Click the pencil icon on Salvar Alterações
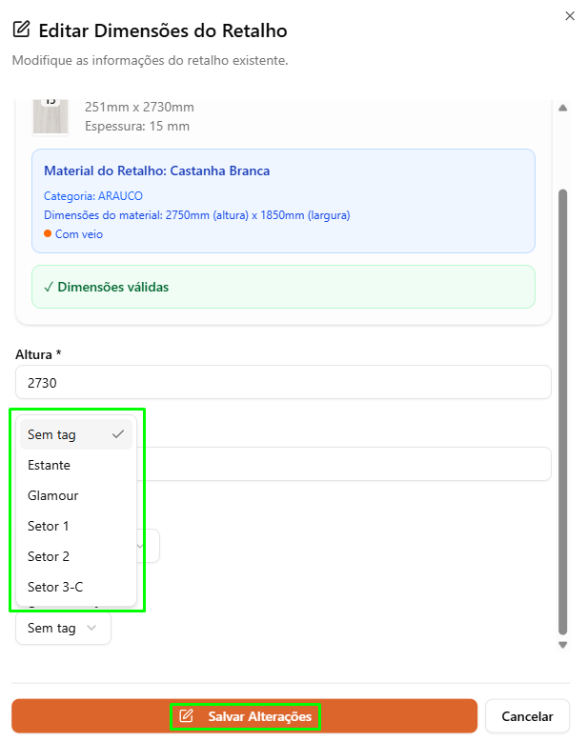This screenshot has width=587, height=742. coord(187,715)
